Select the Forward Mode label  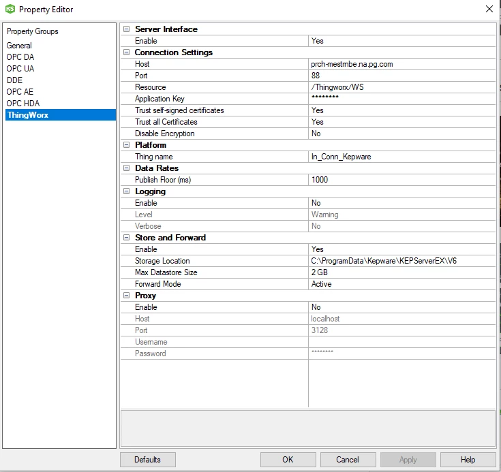pyautogui.click(x=158, y=284)
